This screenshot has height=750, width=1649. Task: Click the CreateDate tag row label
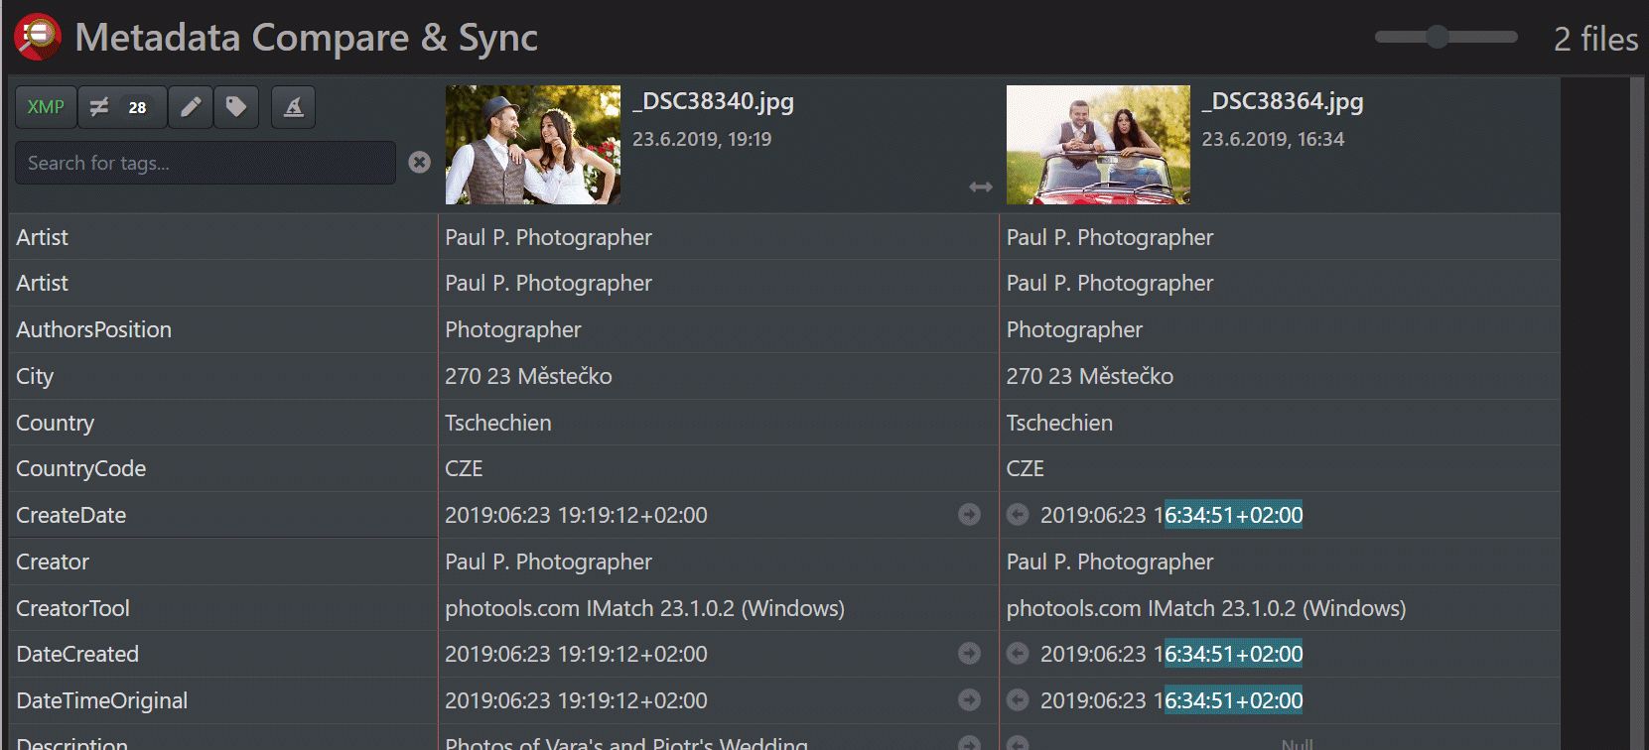[x=71, y=515]
